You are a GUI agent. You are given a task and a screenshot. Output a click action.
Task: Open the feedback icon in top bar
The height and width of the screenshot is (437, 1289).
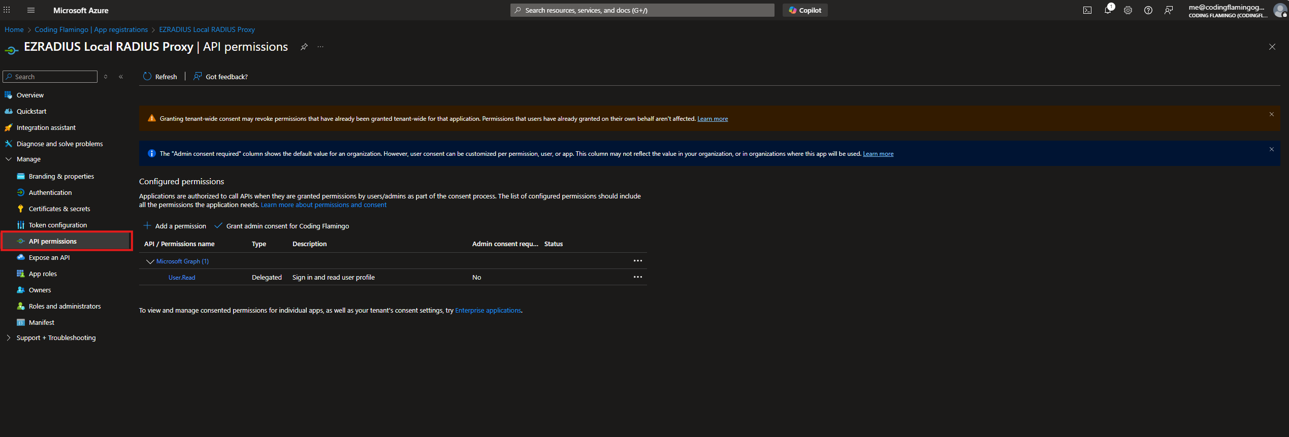[x=1169, y=10]
